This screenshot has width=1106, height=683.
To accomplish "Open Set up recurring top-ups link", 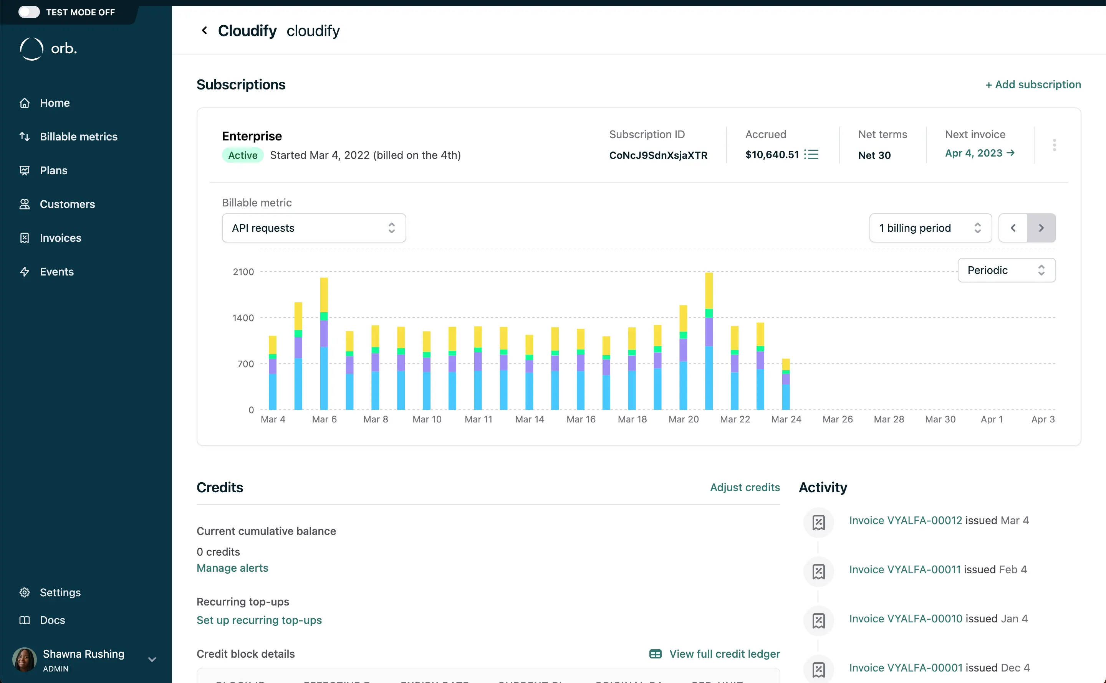I will pos(259,620).
